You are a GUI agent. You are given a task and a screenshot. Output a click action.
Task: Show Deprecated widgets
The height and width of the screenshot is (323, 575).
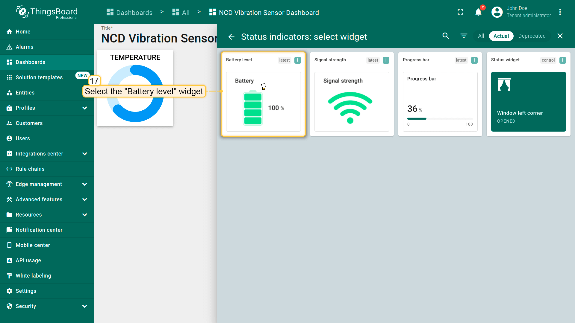(532, 36)
